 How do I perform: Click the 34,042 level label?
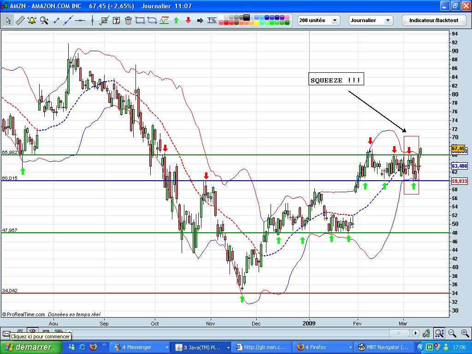coord(10,290)
